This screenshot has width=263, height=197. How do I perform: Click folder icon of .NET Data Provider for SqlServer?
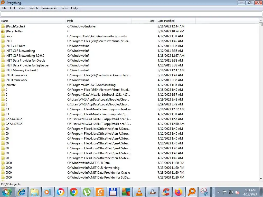(3, 65)
